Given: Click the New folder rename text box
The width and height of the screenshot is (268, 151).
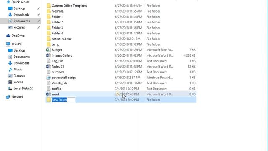Looking at the screenshot, I should [x=63, y=100].
